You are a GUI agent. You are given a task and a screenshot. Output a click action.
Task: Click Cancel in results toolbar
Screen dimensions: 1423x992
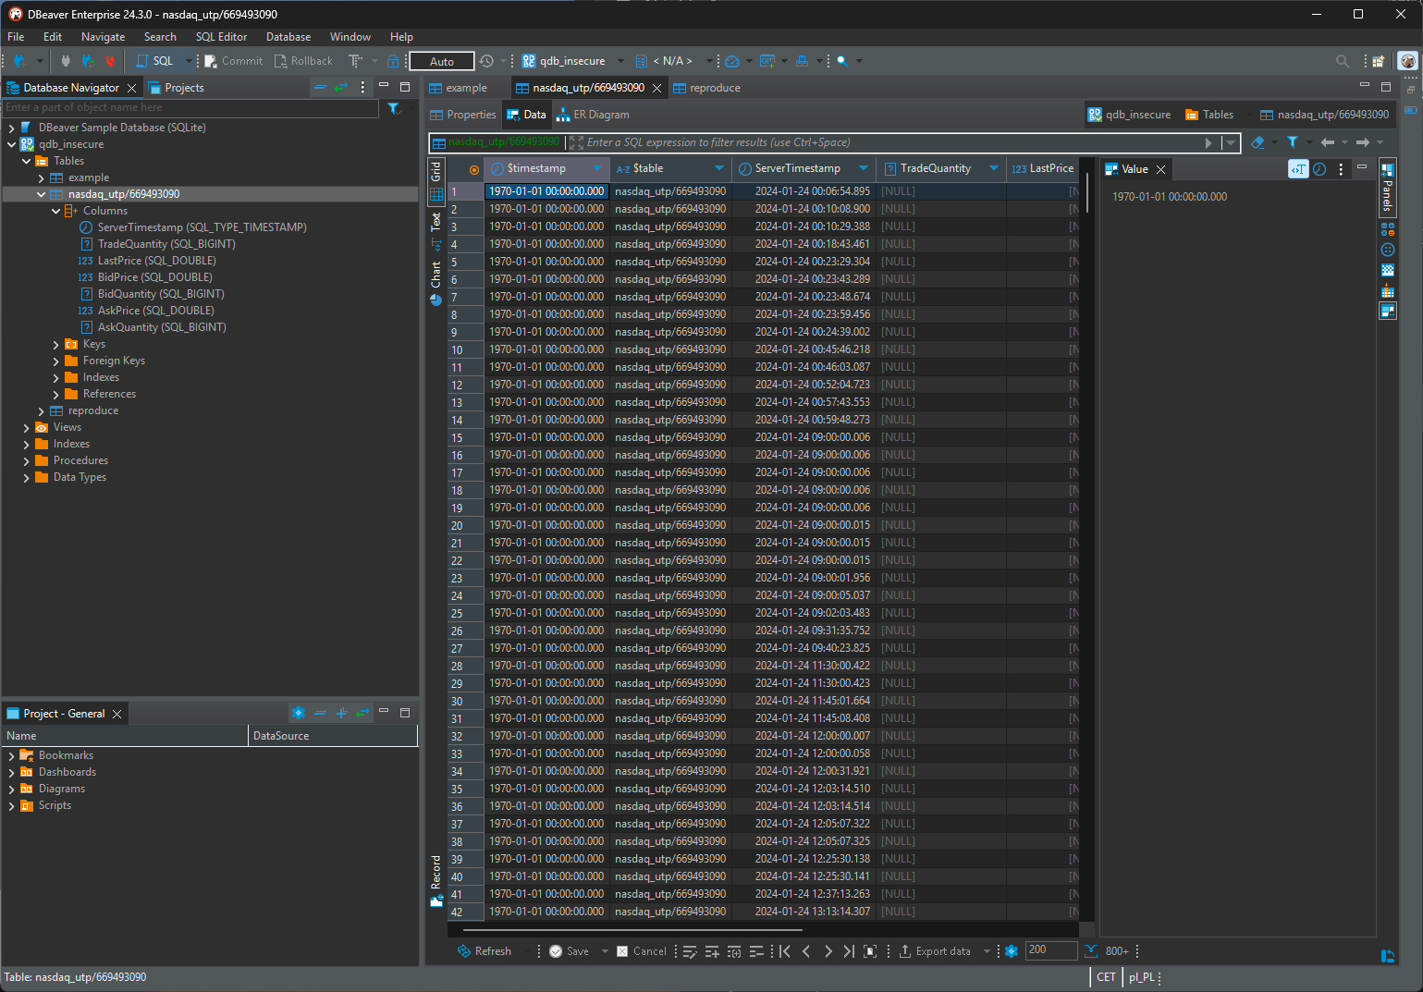[641, 951]
